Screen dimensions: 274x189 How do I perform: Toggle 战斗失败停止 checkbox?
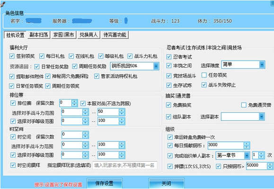[204, 85]
